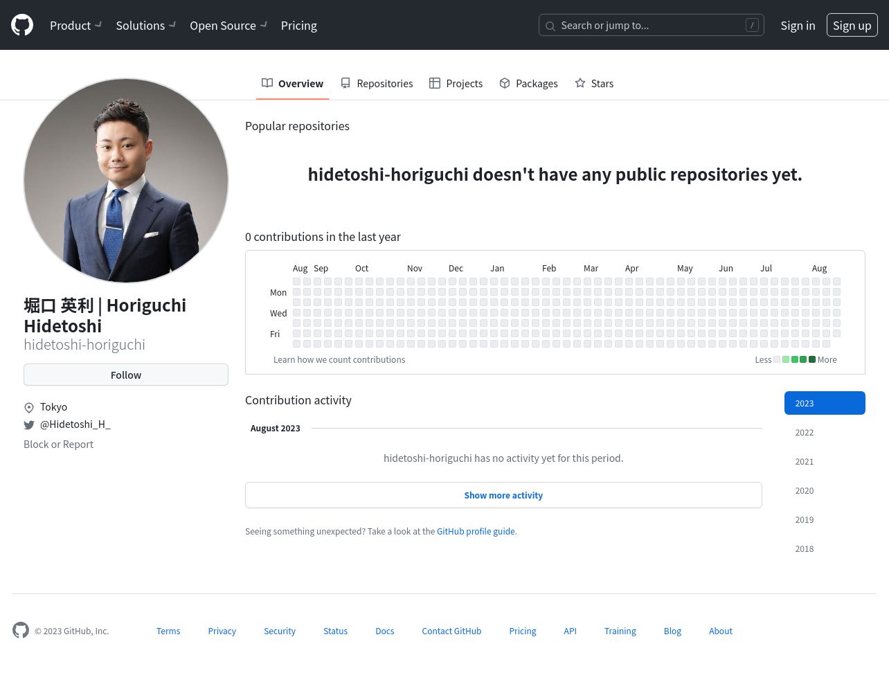889x673 pixels.
Task: Open the Packages tab
Action: tap(528, 83)
